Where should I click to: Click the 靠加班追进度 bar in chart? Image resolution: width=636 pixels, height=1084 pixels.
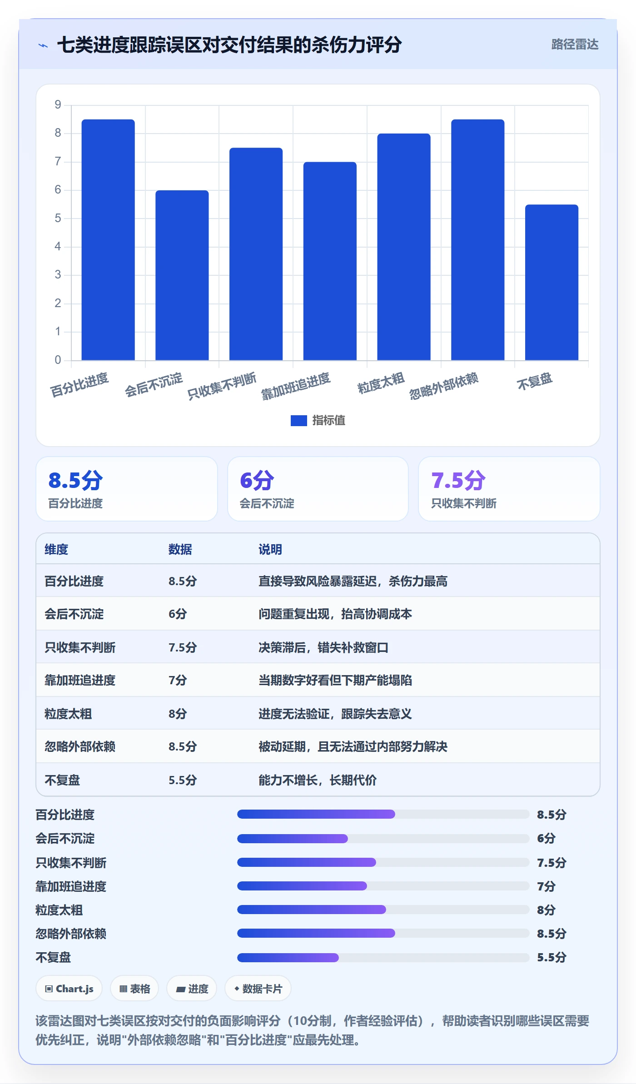330,261
